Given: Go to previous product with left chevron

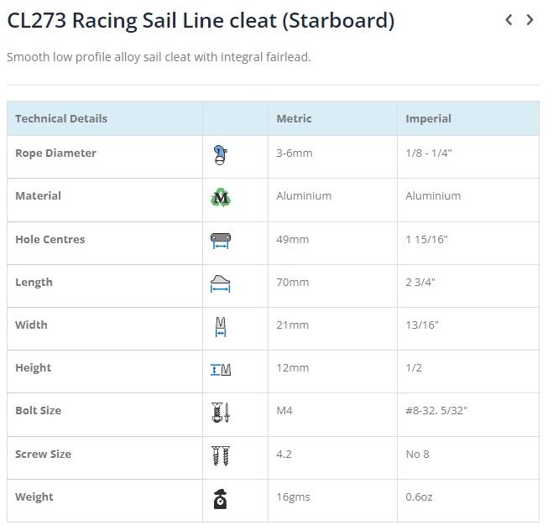Looking at the screenshot, I should pyautogui.click(x=509, y=20).
